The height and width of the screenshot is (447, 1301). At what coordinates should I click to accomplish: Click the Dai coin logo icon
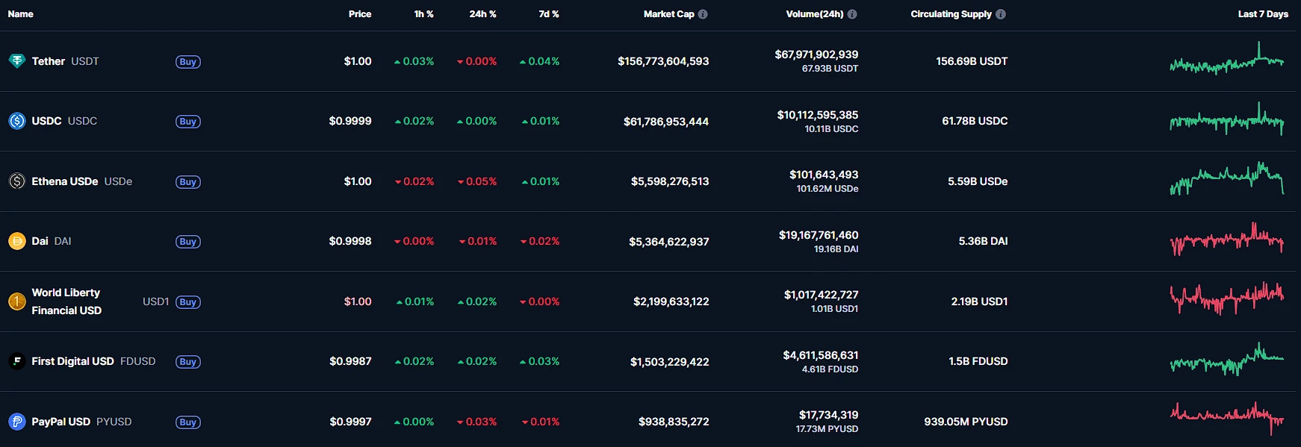pos(16,241)
